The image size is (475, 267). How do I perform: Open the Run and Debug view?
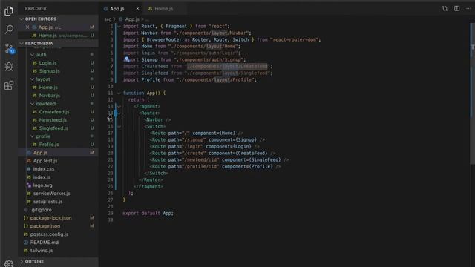tap(9, 67)
